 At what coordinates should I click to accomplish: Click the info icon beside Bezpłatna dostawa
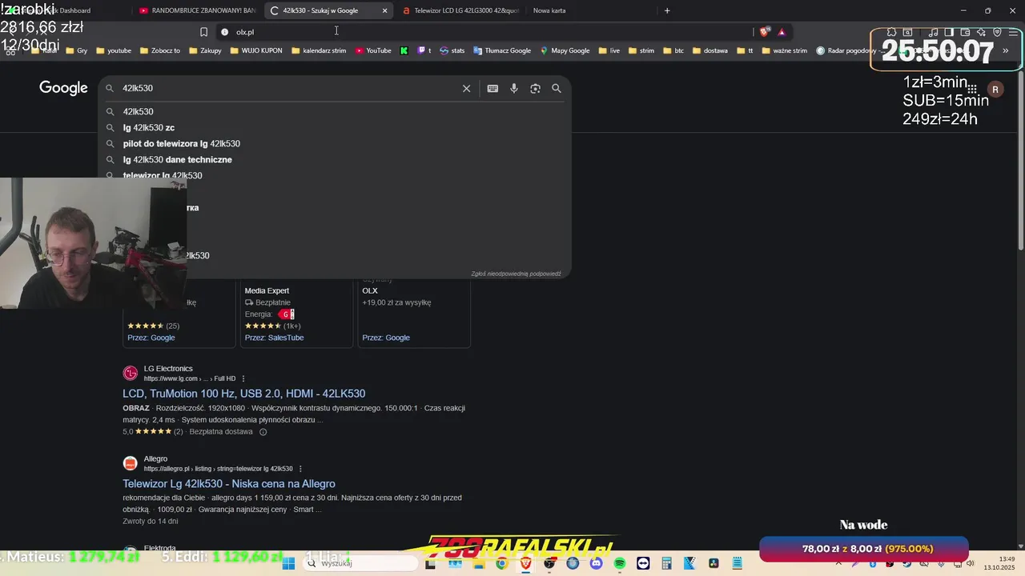pyautogui.click(x=263, y=432)
